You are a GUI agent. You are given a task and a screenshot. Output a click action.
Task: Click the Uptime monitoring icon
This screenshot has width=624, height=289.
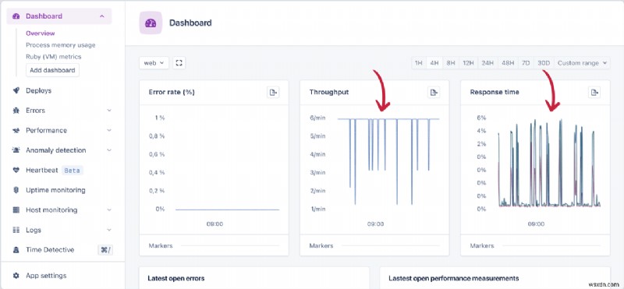(x=16, y=190)
